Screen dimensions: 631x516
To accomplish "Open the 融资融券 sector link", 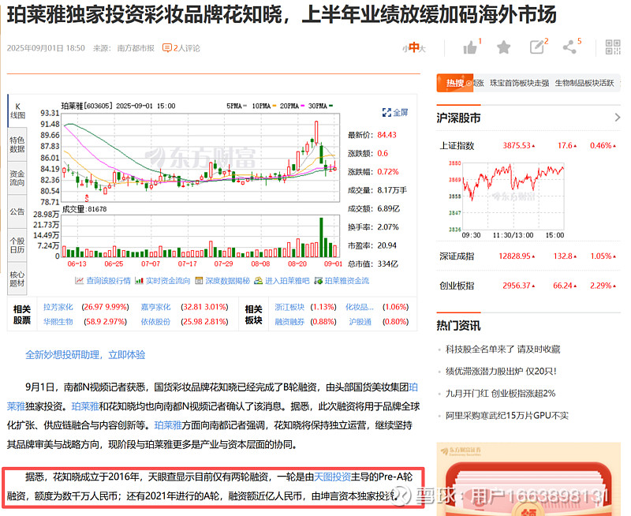I will (289, 322).
